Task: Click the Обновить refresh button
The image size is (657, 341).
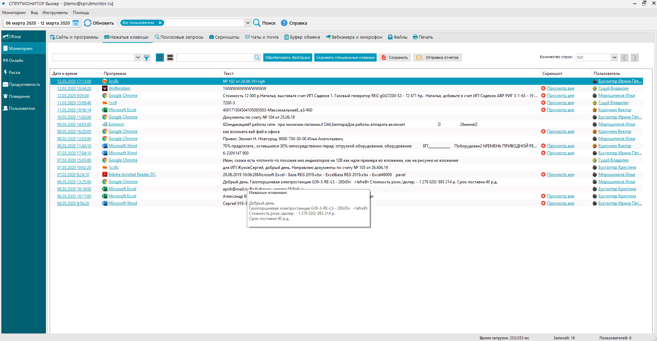Action: pyautogui.click(x=99, y=23)
